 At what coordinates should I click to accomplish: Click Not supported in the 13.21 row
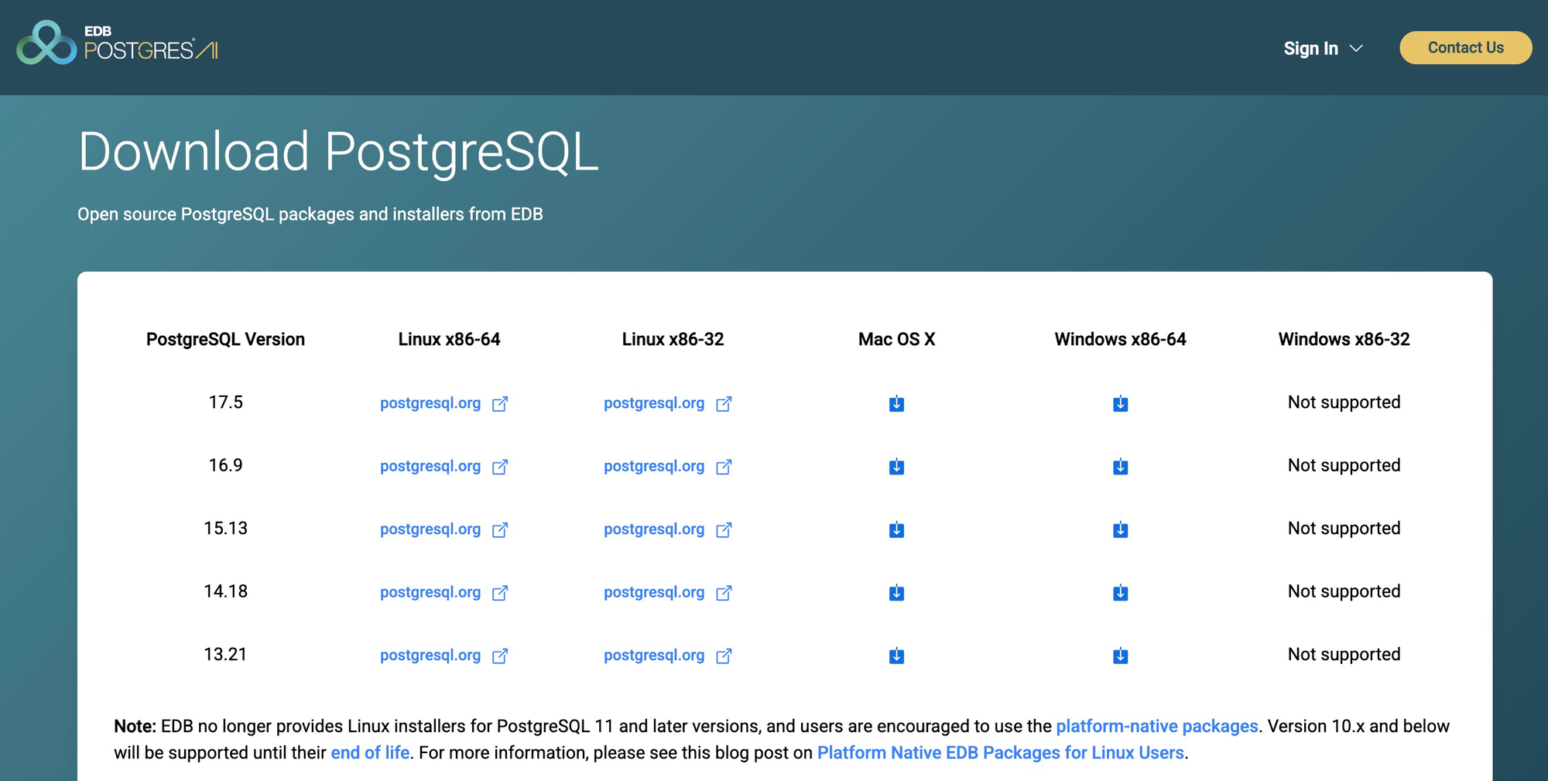(1344, 655)
